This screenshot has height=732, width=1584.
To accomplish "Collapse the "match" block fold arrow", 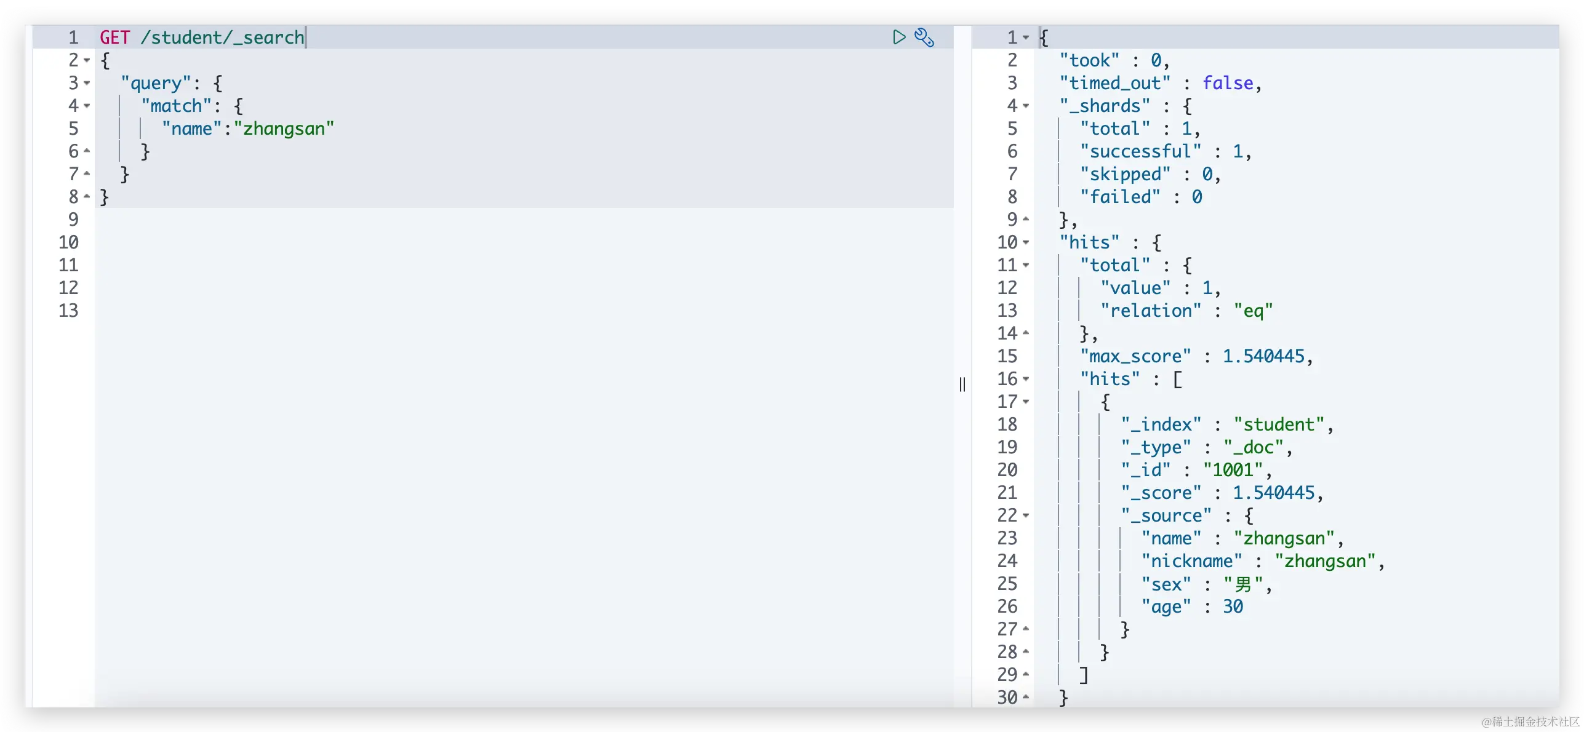I will [x=87, y=106].
